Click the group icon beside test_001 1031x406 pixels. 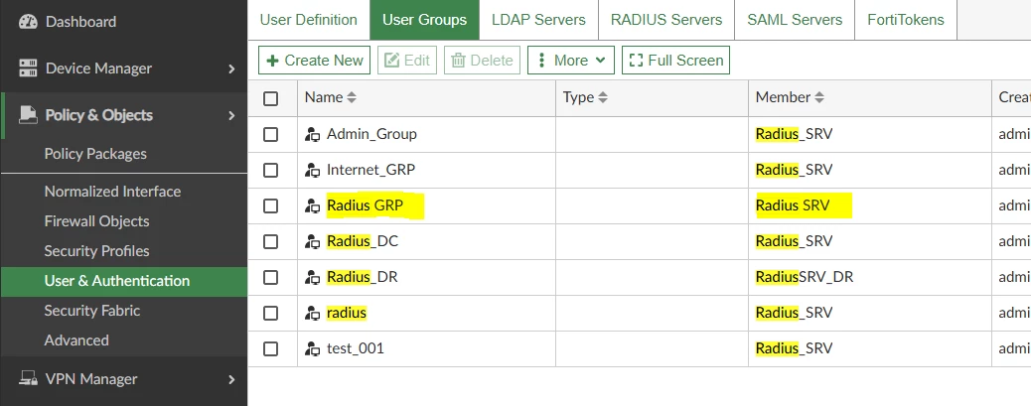click(312, 348)
